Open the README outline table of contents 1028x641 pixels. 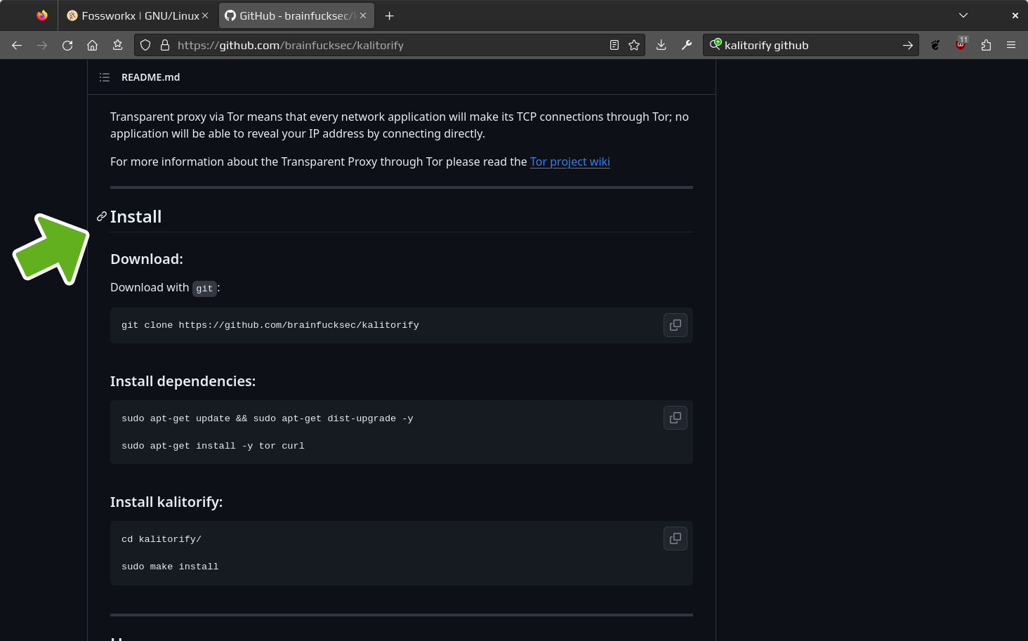coord(105,77)
